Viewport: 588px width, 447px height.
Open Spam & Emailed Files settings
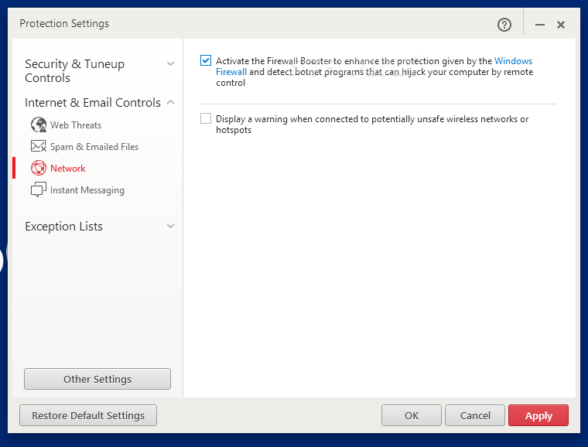94,146
